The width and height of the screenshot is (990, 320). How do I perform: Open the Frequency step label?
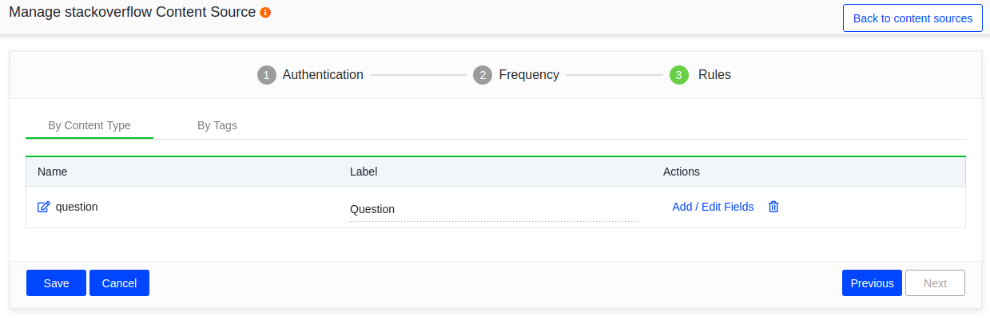click(529, 74)
